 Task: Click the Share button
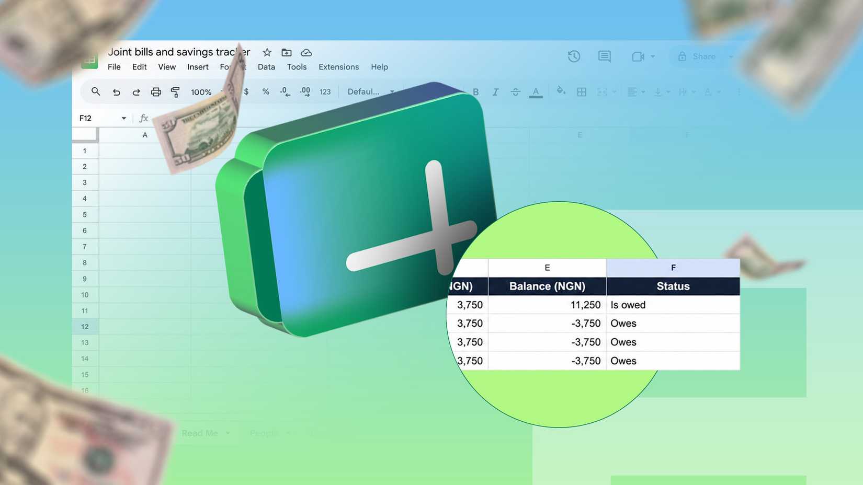[x=697, y=56]
